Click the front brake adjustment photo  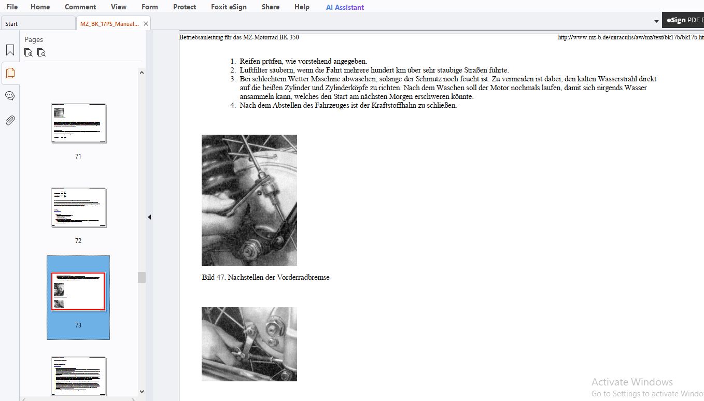click(249, 200)
